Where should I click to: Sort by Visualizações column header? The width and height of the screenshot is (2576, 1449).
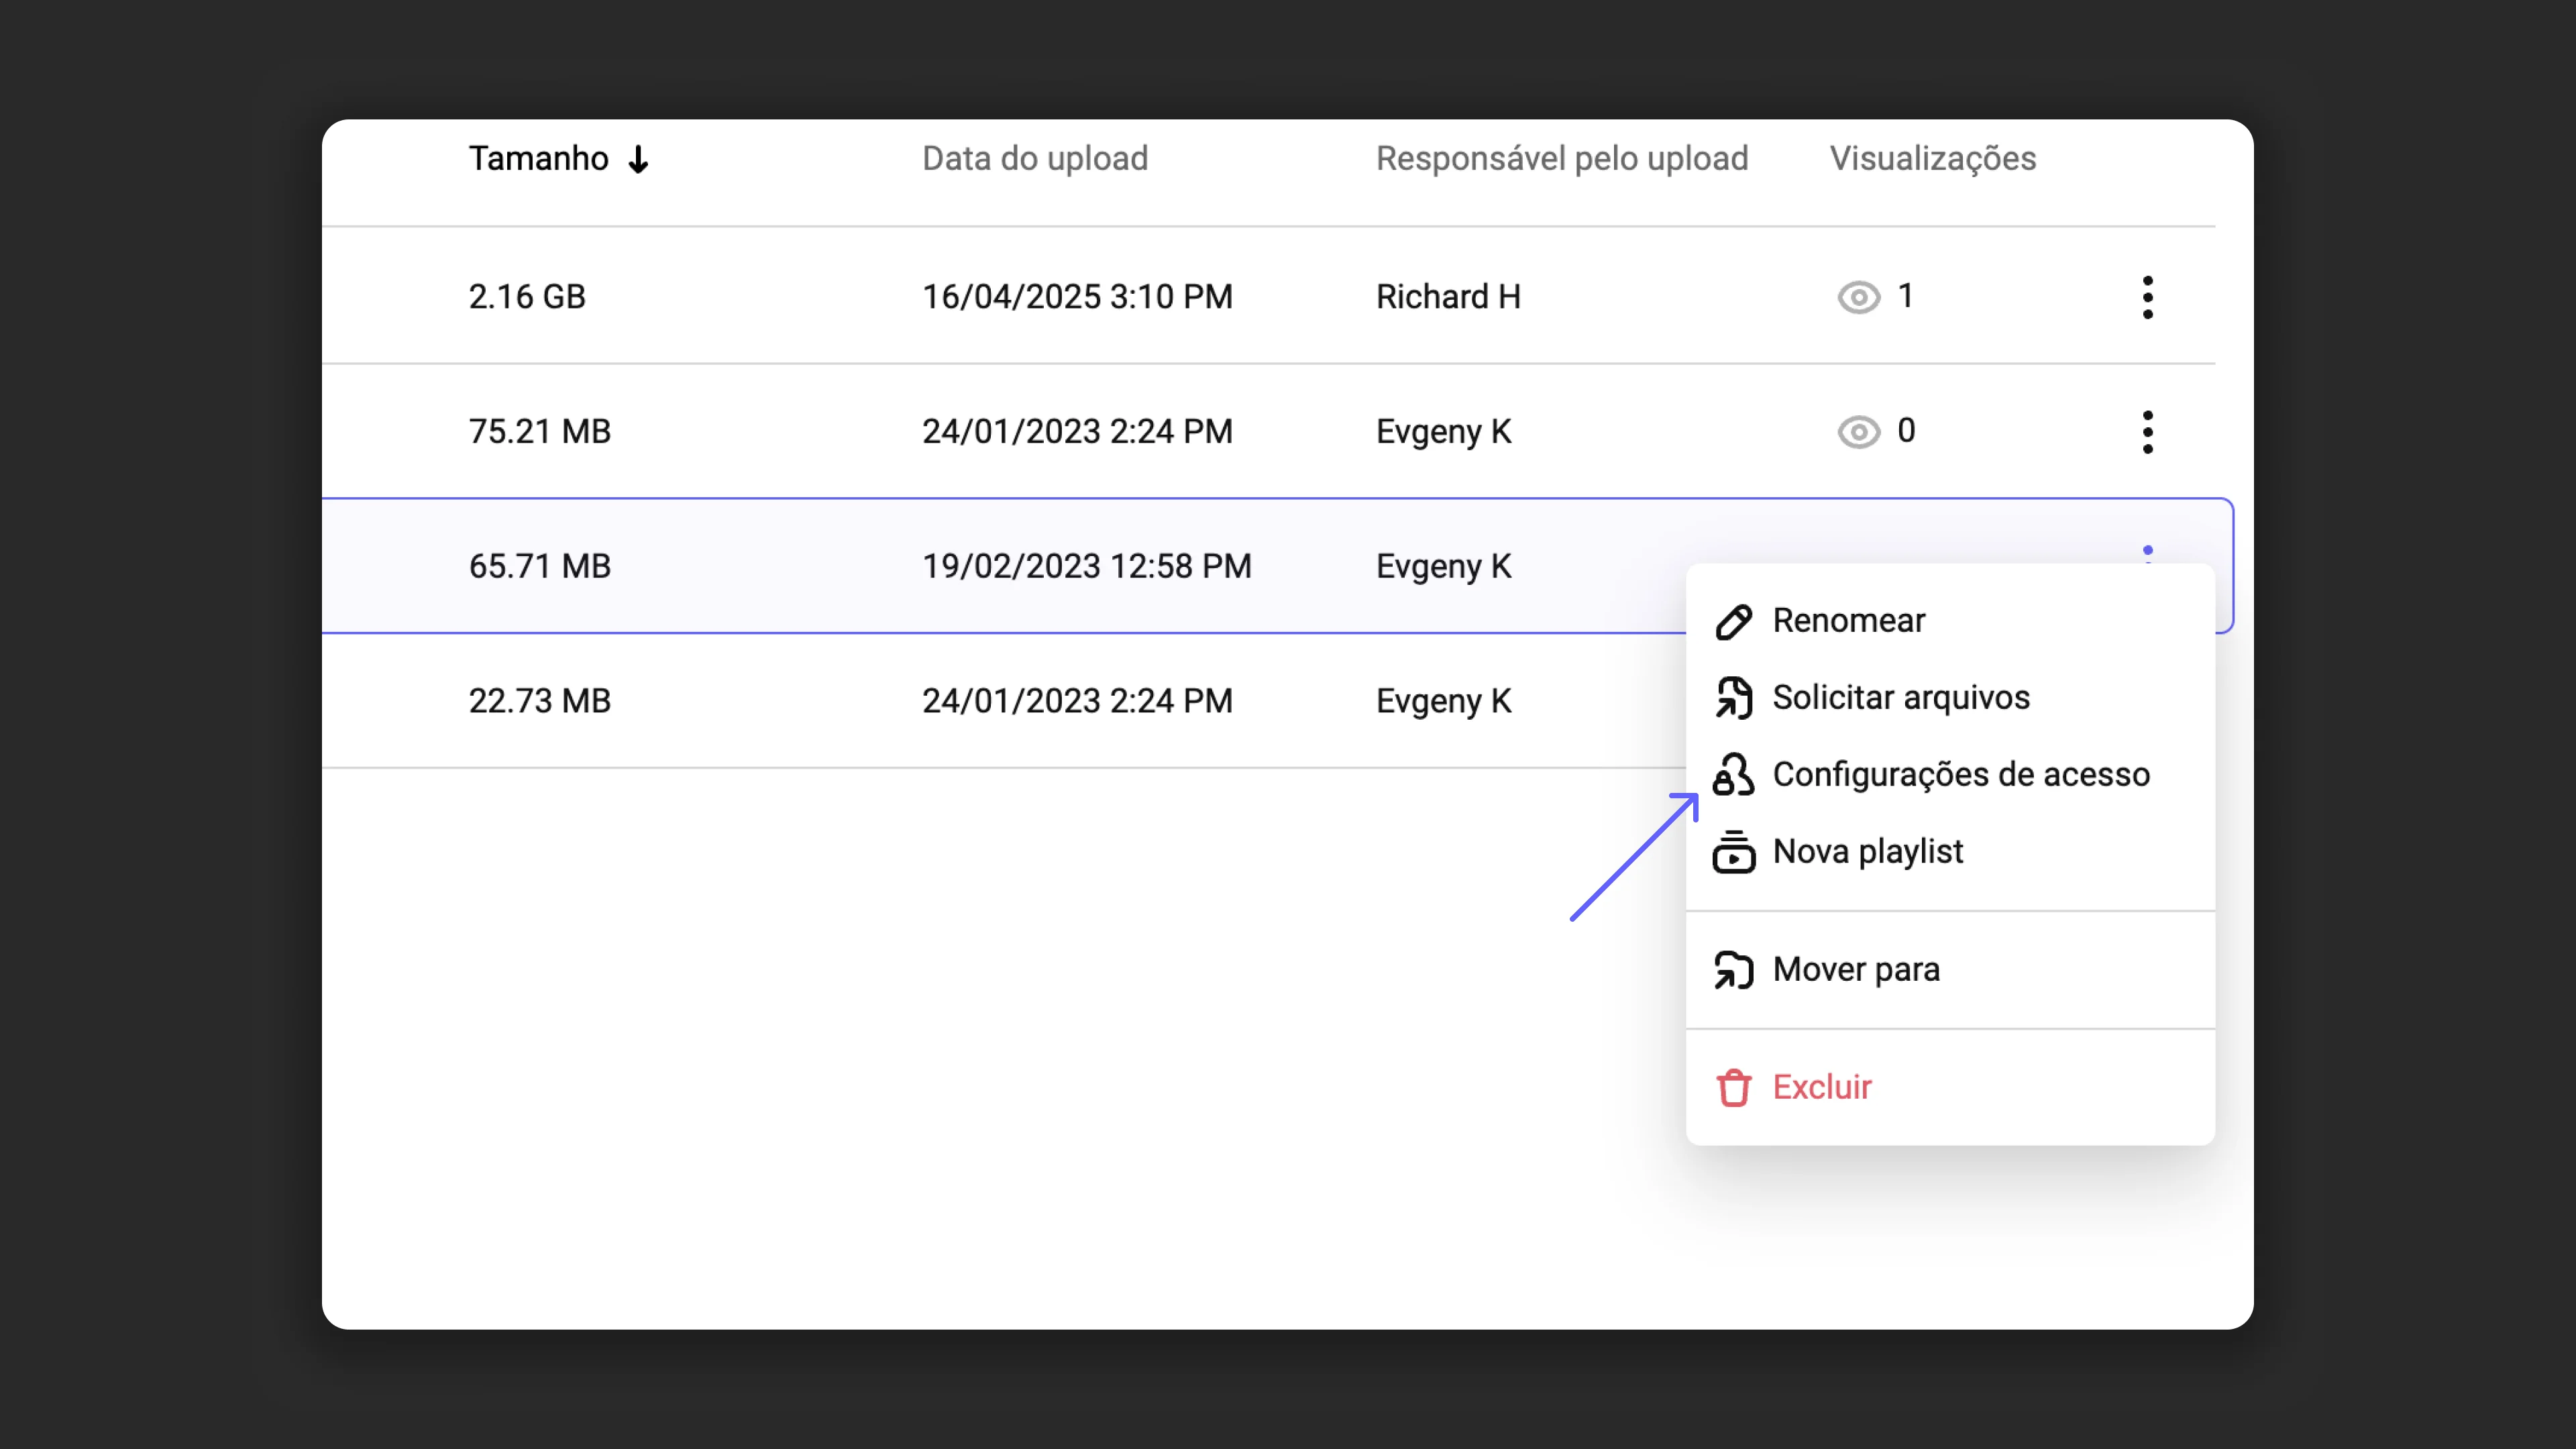[1933, 159]
